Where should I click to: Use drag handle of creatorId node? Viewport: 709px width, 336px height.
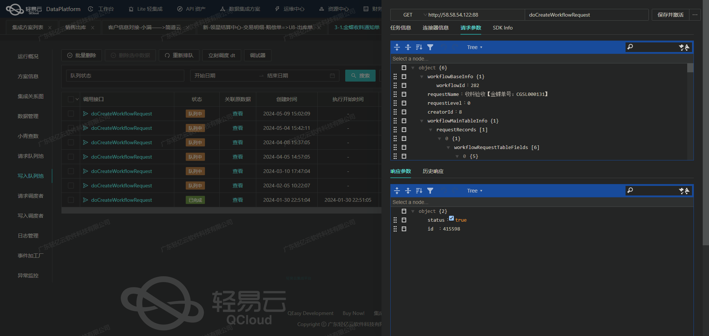pos(395,112)
